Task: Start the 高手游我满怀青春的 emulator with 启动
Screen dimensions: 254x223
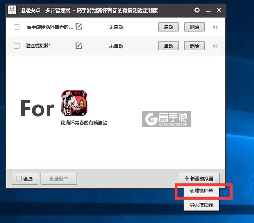Action: 168,27
